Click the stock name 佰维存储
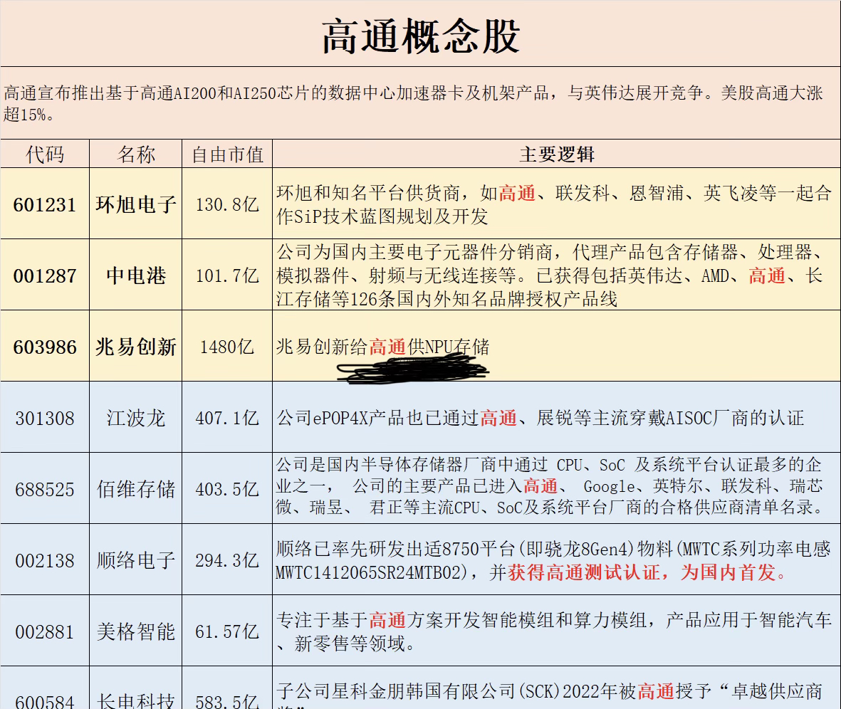 point(136,489)
